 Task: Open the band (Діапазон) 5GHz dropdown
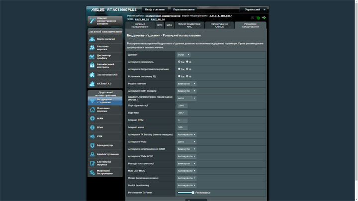point(183,55)
